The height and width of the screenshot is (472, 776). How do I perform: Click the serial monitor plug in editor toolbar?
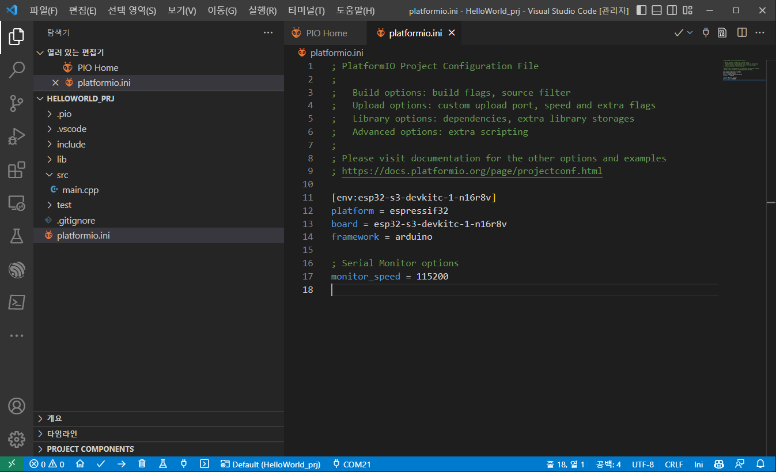pos(706,33)
